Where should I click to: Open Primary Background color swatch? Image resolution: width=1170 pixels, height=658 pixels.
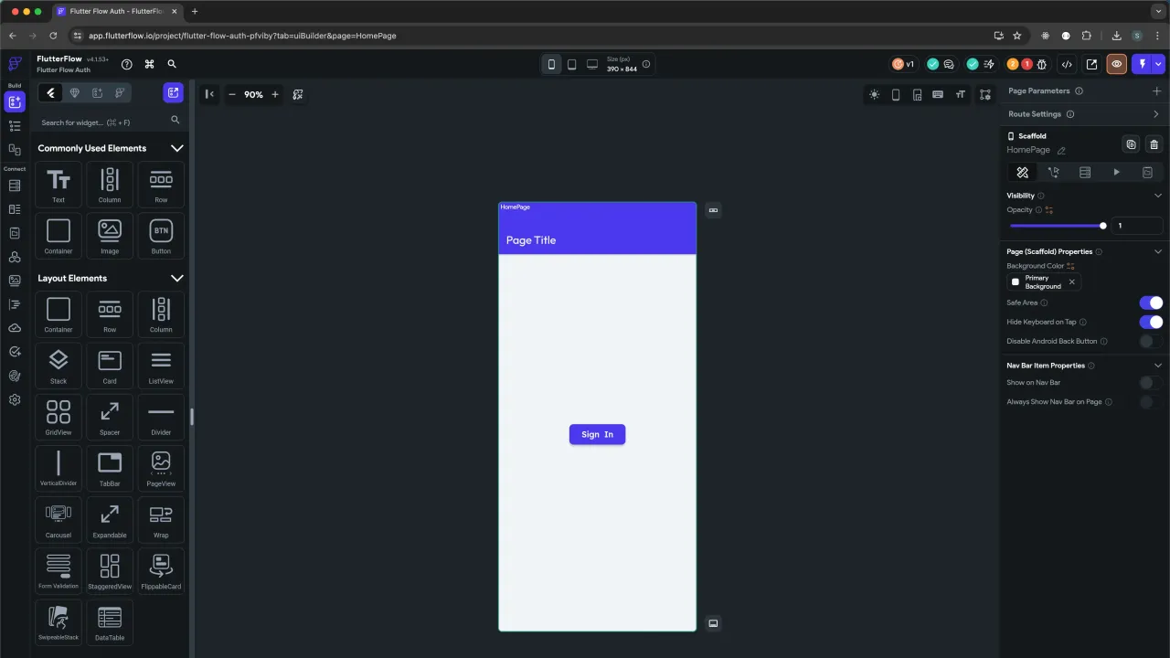(x=1016, y=281)
